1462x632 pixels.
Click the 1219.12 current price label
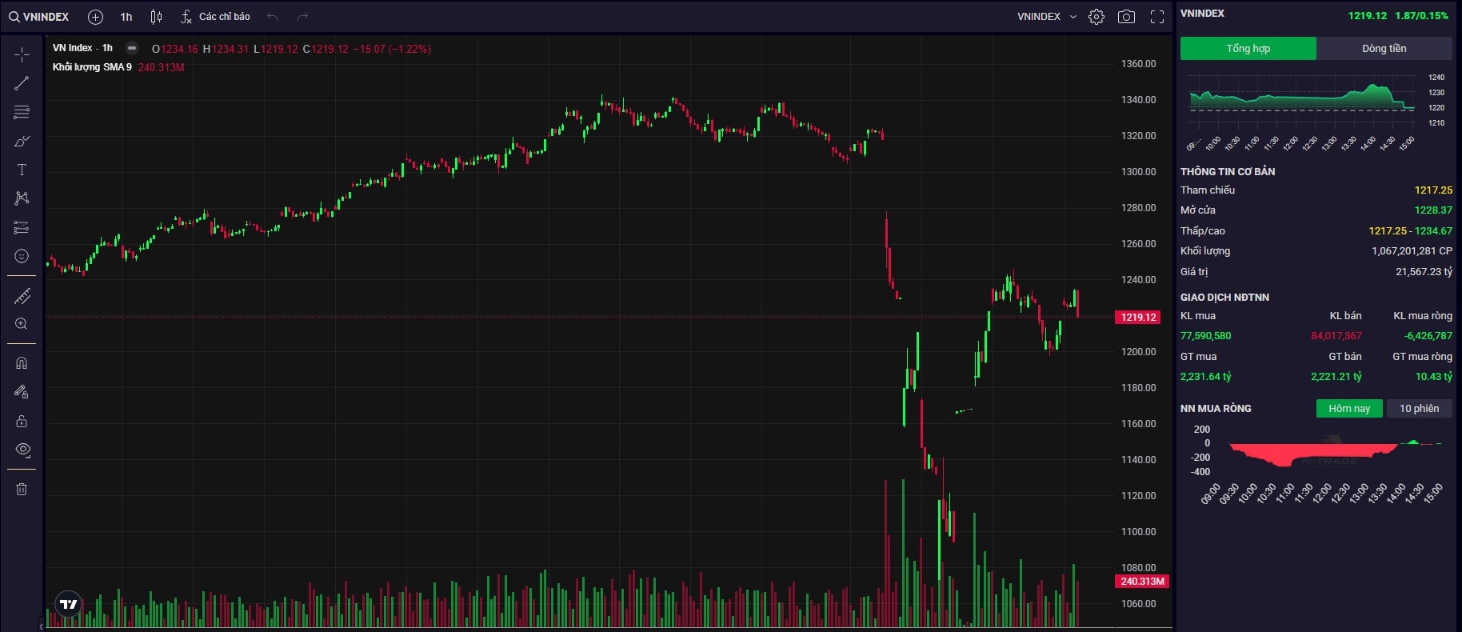click(x=1137, y=318)
